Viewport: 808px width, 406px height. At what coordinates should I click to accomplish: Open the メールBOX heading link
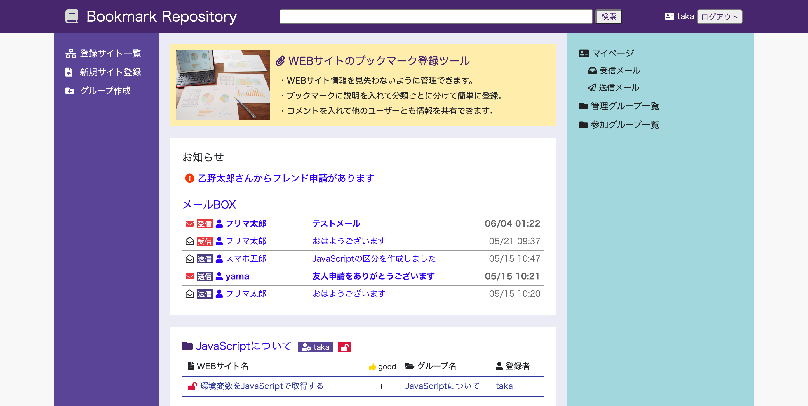pyautogui.click(x=209, y=204)
